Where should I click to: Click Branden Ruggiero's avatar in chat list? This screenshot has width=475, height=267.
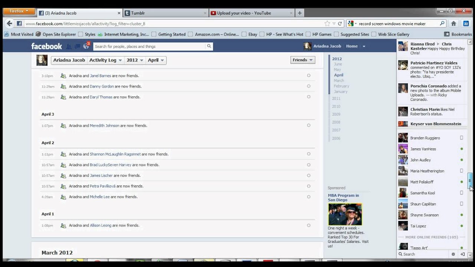point(403,138)
